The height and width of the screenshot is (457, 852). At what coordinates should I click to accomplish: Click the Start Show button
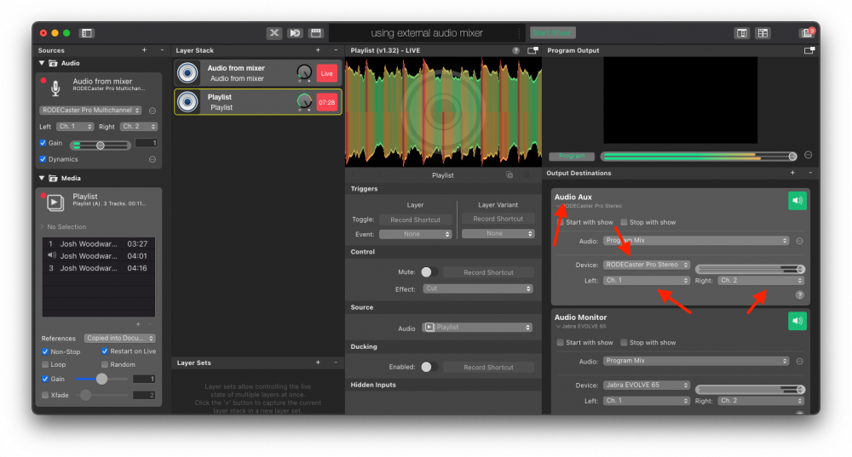[552, 33]
